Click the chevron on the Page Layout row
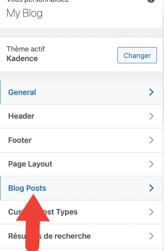The image size is (164, 251). pos(151,164)
